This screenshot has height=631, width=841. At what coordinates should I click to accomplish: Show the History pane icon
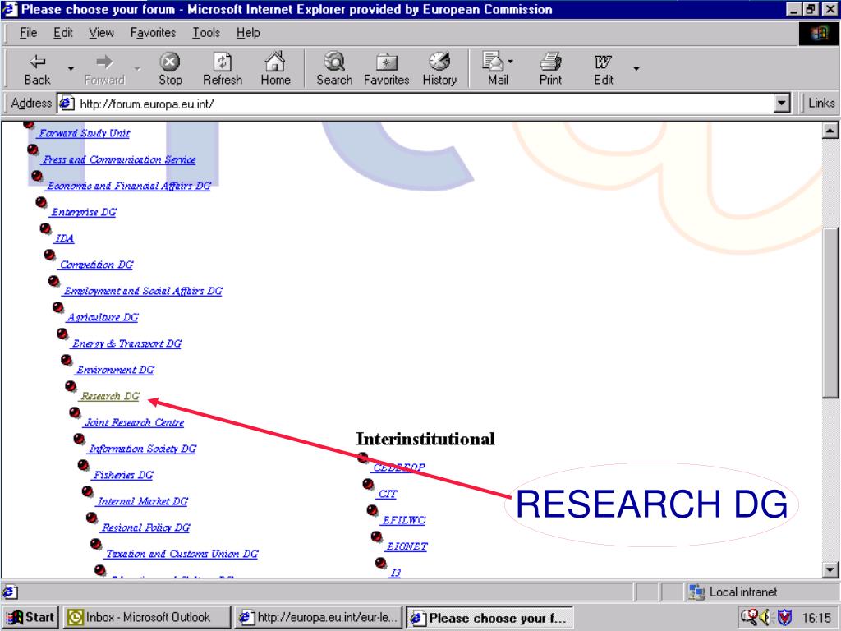click(439, 69)
